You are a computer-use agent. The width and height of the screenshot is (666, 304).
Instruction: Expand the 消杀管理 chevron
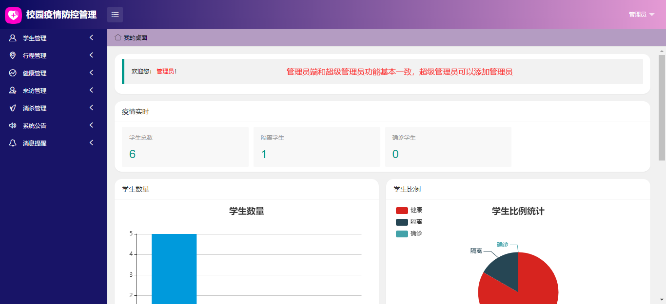pos(91,108)
